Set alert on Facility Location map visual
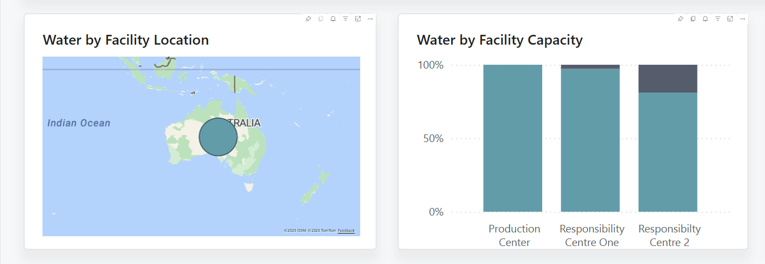 pyautogui.click(x=333, y=19)
